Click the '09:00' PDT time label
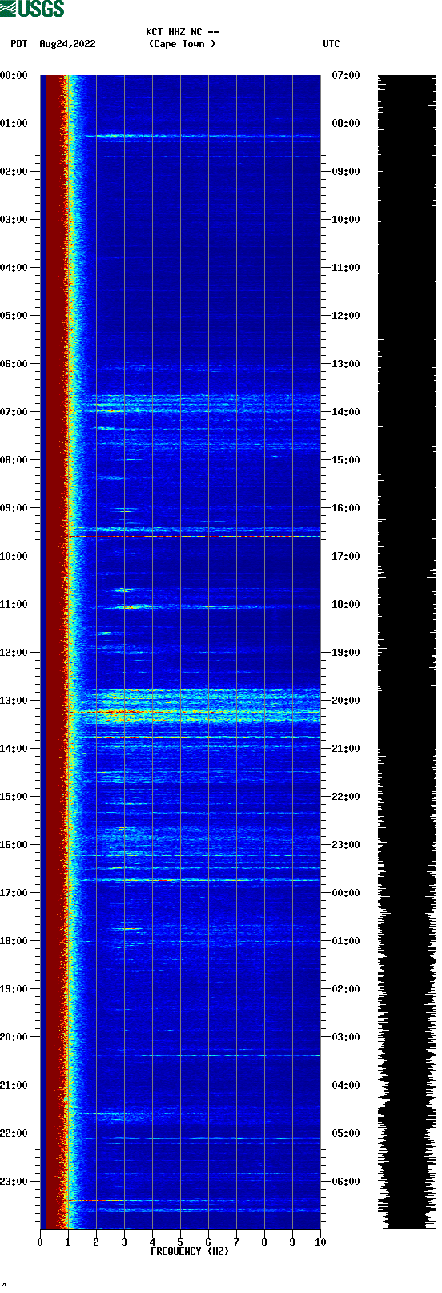Screen dimensions: 442x1293 point(14,508)
